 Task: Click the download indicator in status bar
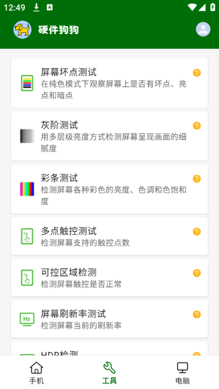(36, 7)
